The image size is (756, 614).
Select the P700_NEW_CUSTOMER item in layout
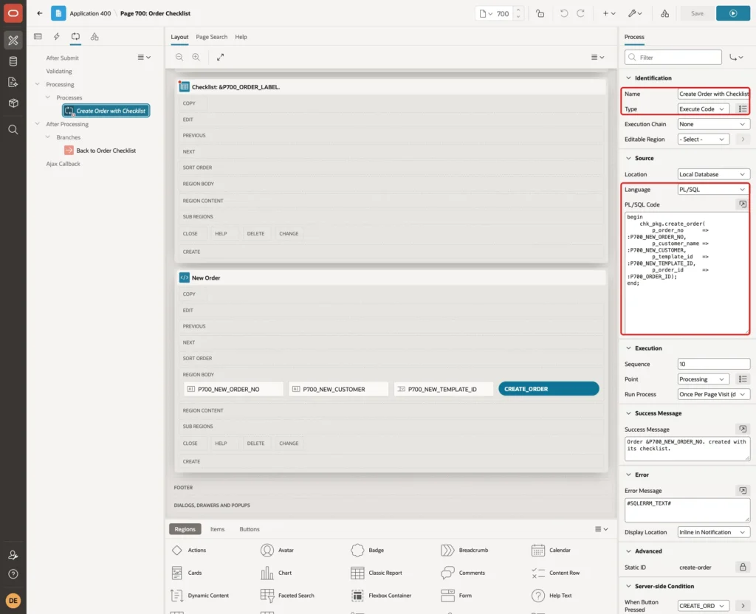[x=338, y=389]
